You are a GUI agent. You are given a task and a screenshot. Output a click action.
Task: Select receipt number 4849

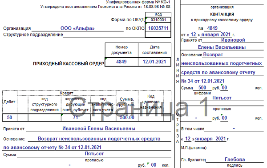coord(212,28)
